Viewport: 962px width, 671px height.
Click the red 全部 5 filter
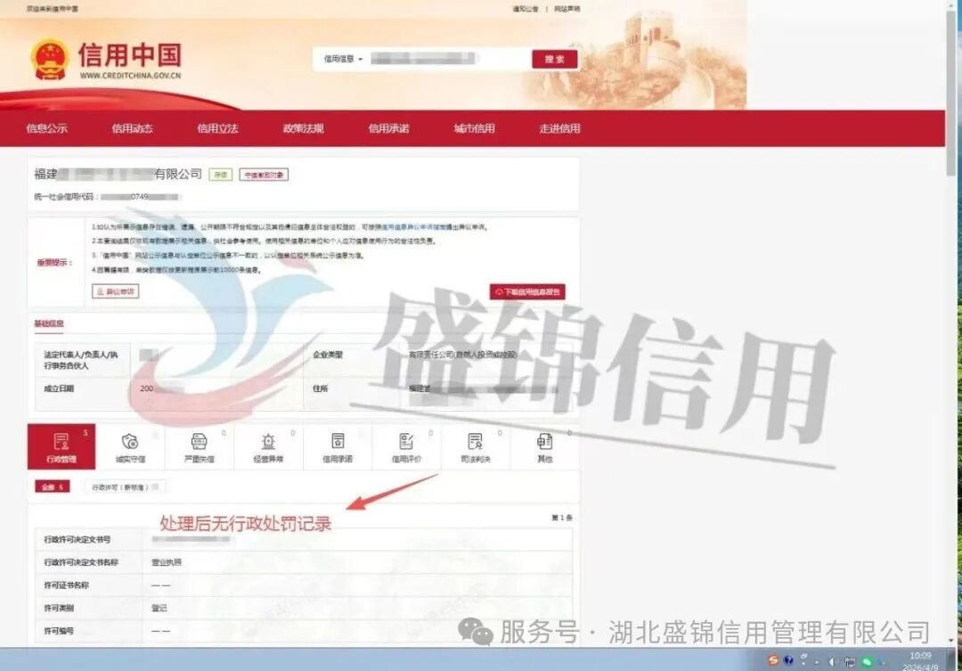(53, 487)
